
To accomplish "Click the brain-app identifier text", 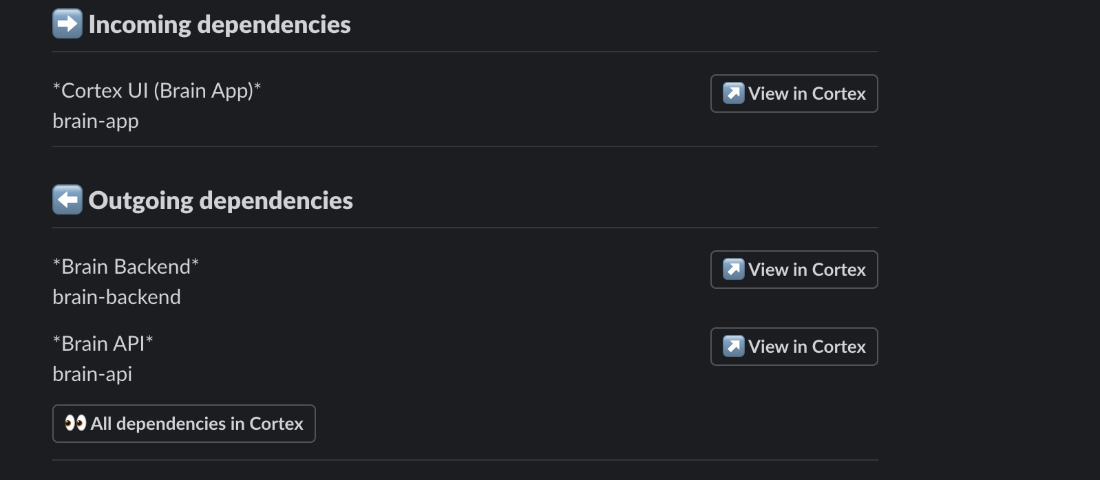I will [x=96, y=121].
